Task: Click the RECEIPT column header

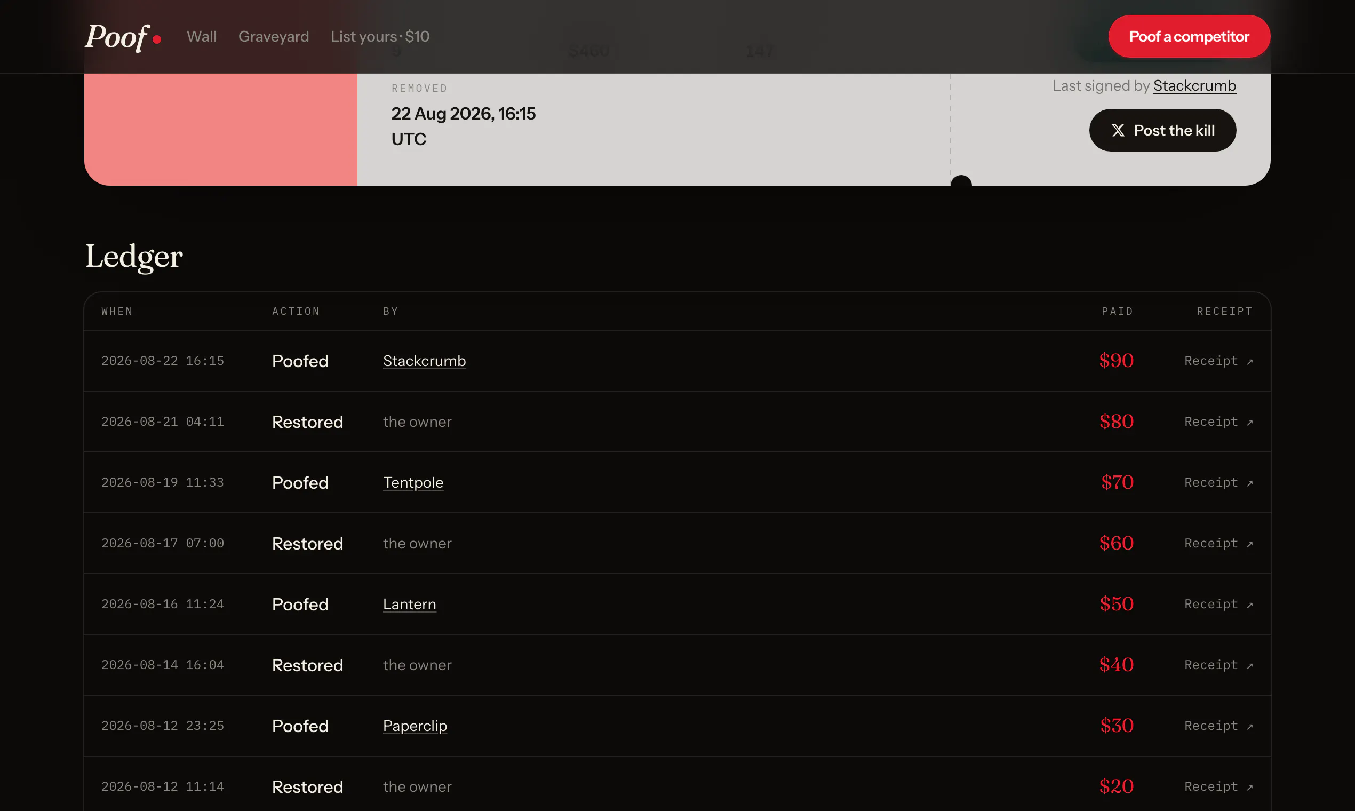Action: coord(1224,312)
